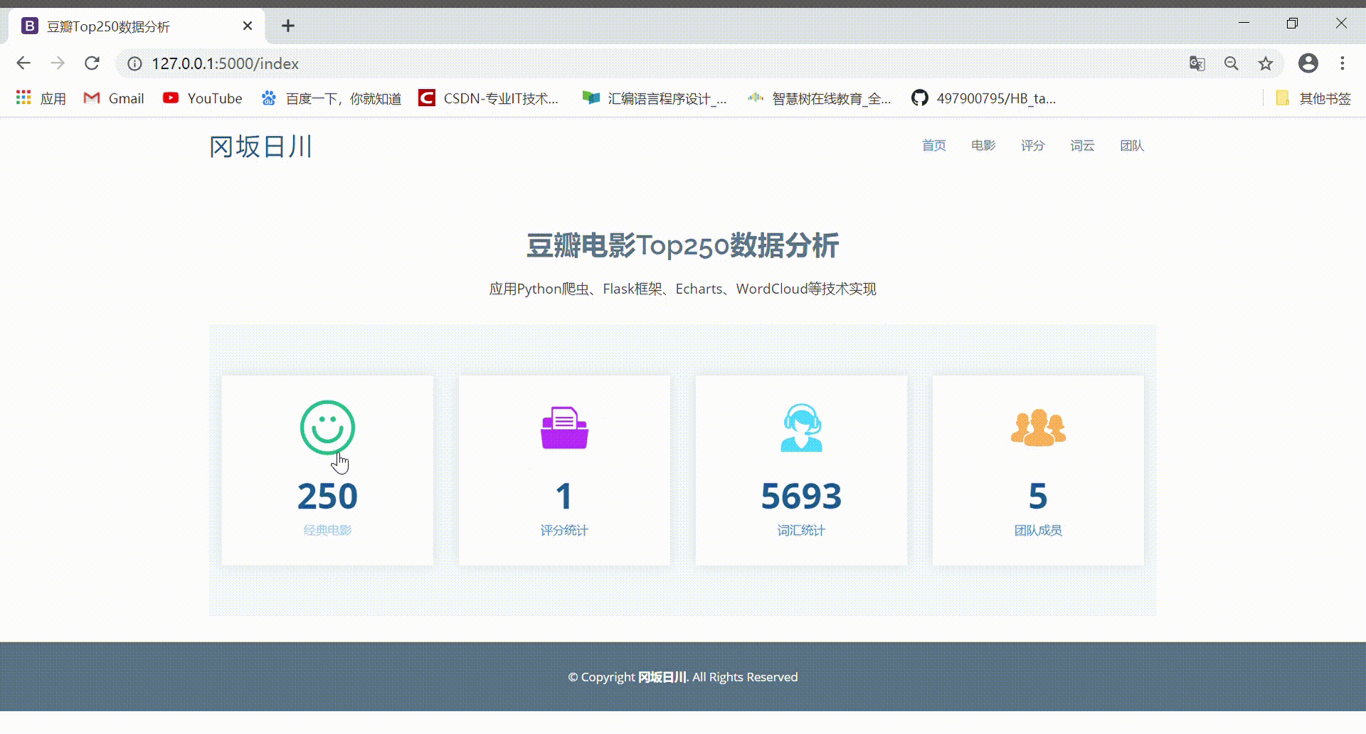Click the forward navigation arrow
Viewport: 1366px width, 734px height.
[58, 63]
